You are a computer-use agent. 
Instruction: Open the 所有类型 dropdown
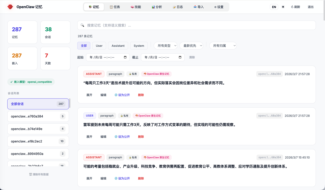pos(165,46)
